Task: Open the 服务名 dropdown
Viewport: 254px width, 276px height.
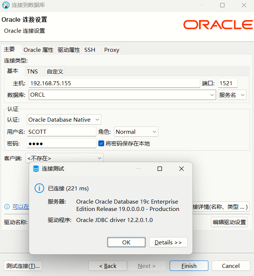Action: [x=232, y=95]
